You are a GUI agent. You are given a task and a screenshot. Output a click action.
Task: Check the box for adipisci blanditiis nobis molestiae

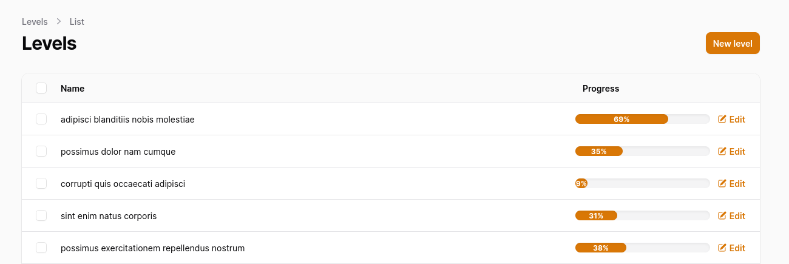point(41,119)
